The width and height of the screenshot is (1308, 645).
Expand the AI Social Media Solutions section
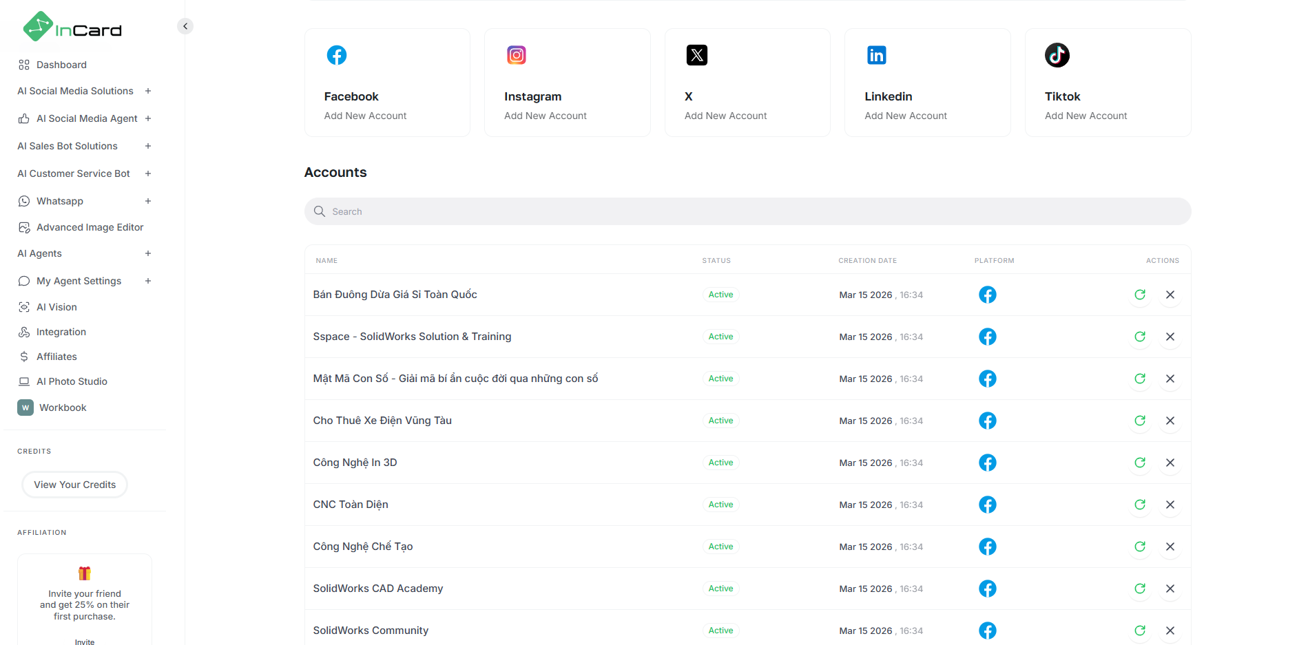pos(148,91)
